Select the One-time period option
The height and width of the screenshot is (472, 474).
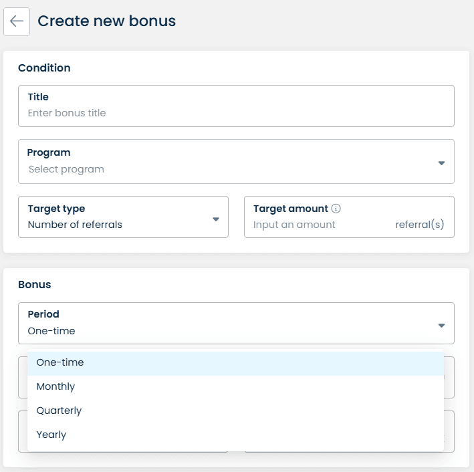pyautogui.click(x=60, y=362)
